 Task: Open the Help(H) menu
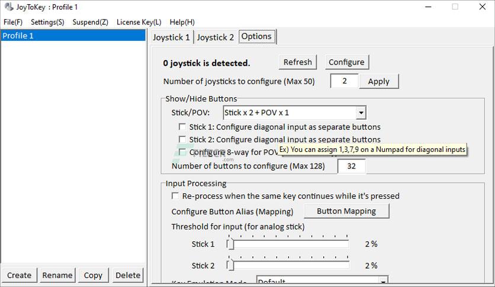click(x=182, y=22)
